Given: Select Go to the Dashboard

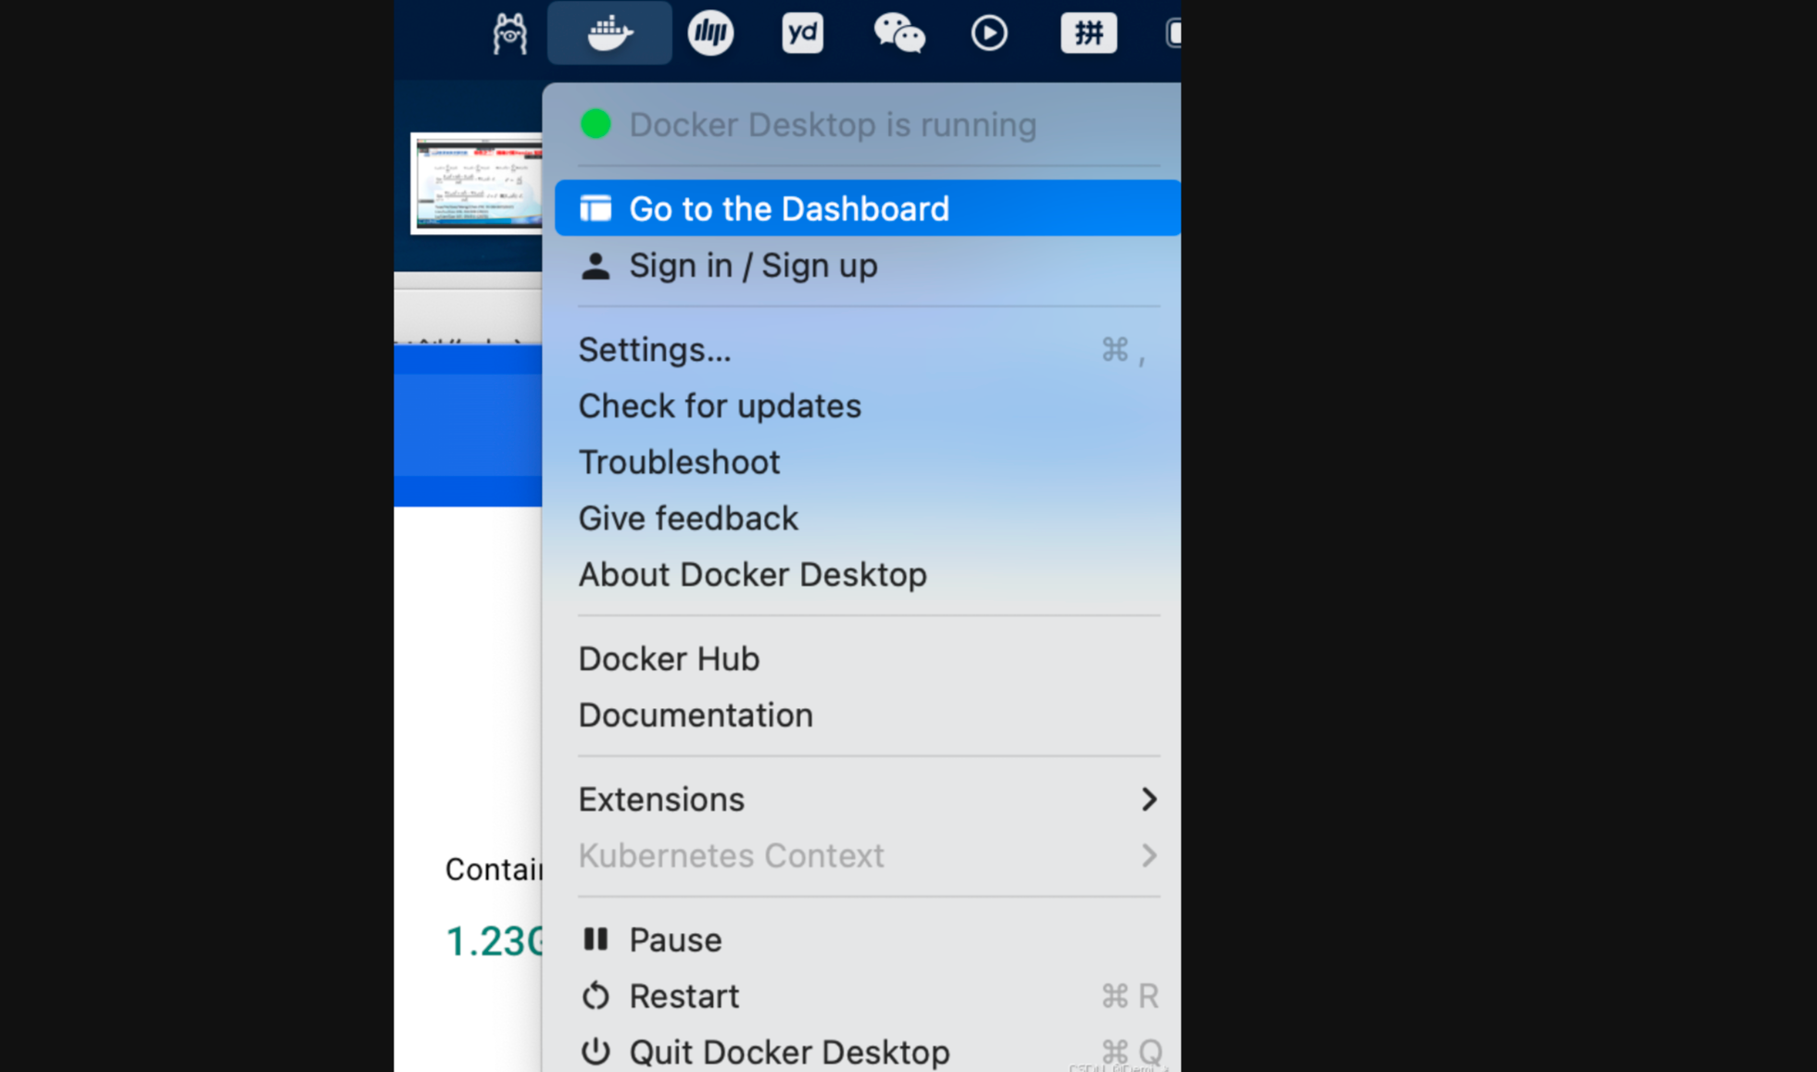Looking at the screenshot, I should pyautogui.click(x=789, y=208).
